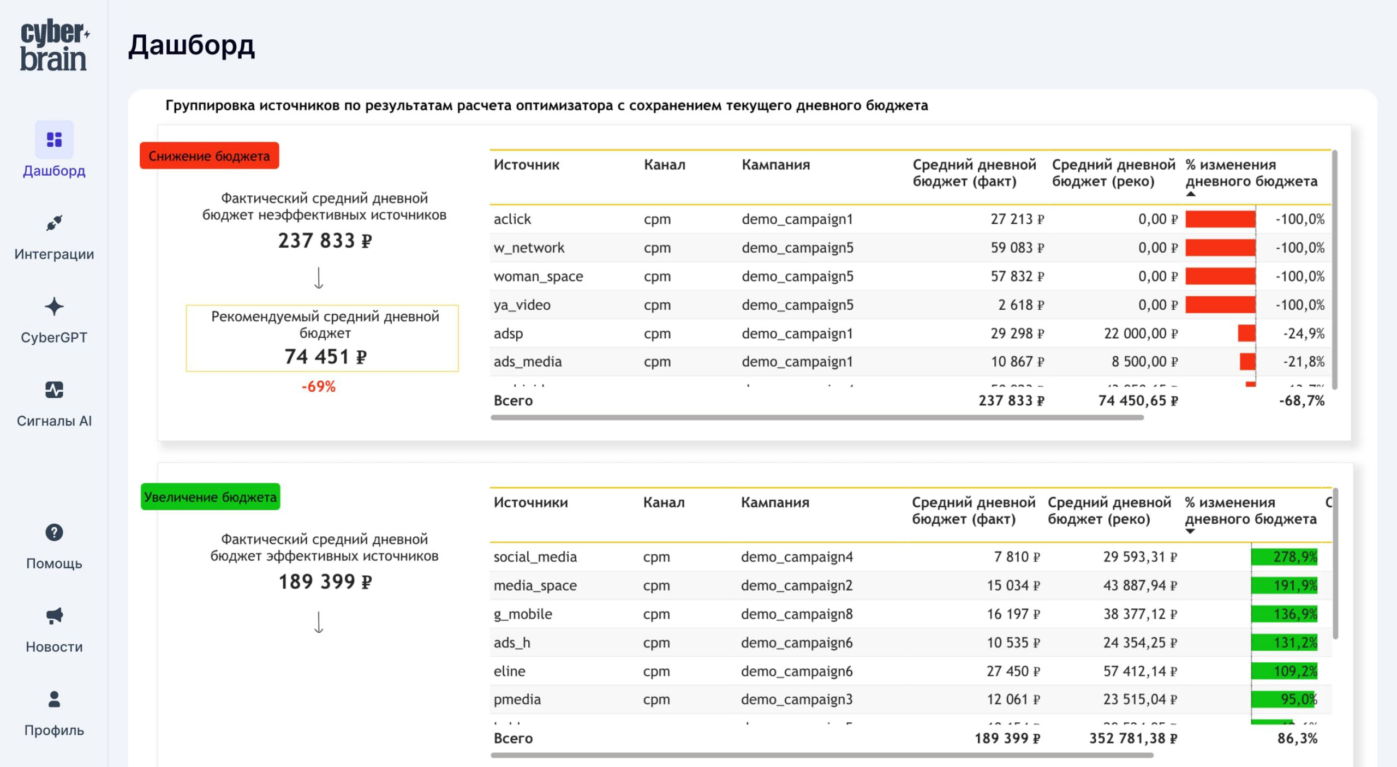
Task: Open Сигналы AI pulse icon
Action: tap(54, 390)
